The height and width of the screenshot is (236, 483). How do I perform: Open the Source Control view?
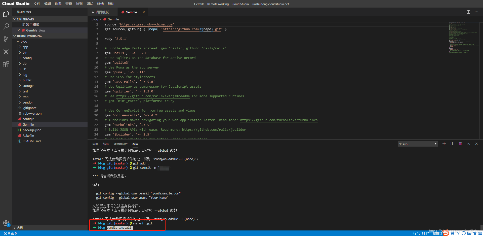pyautogui.click(x=6, y=39)
